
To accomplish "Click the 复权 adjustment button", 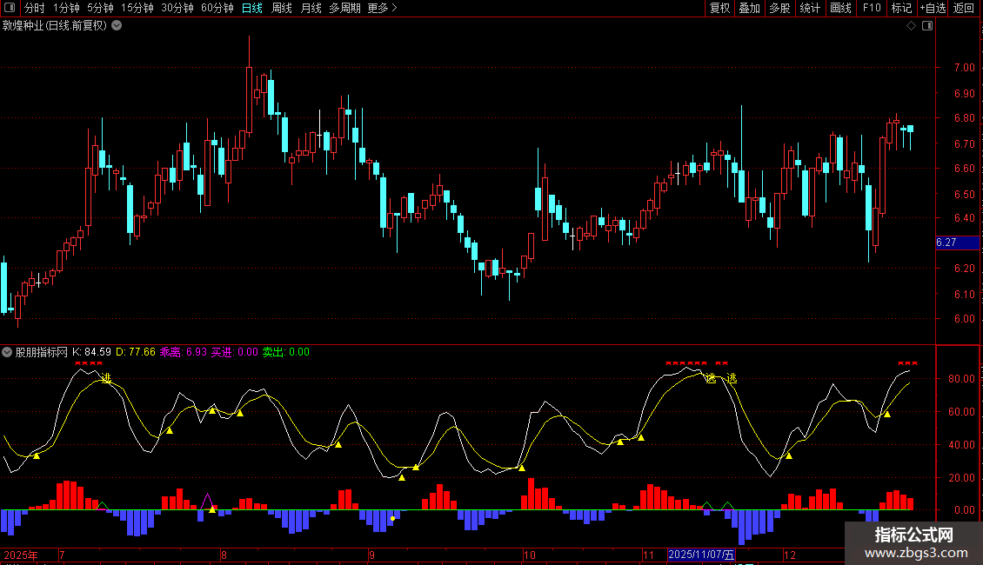I will 719,8.
